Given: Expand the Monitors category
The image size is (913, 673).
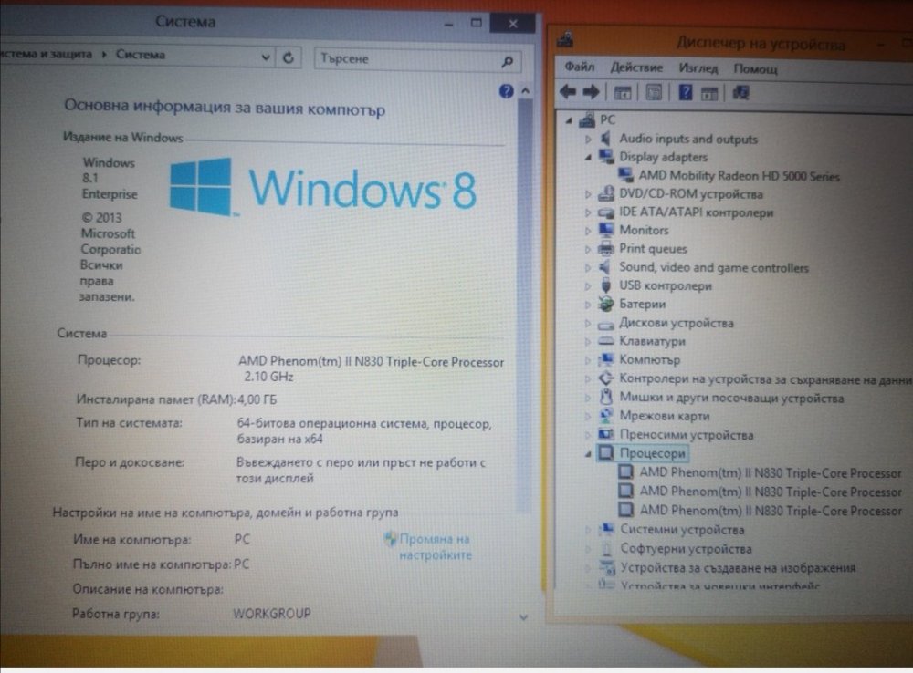Looking at the screenshot, I should tap(588, 230).
